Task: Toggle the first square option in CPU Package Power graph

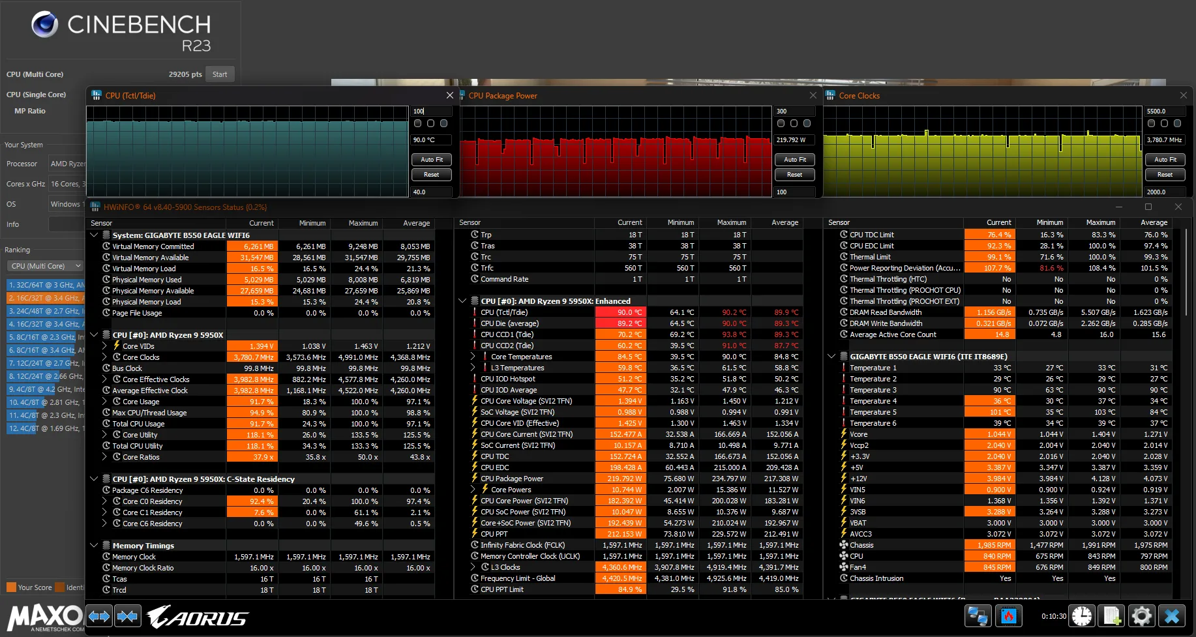Action: 781,123
